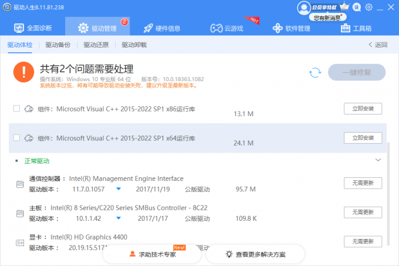Click 求助技术专家 button
This screenshot has width=399, height=266.
coord(152,254)
